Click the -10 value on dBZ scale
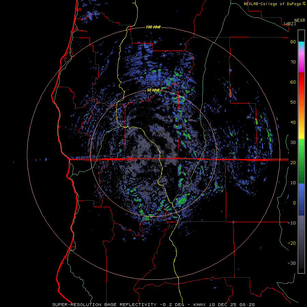The image size is (307, 307). point(292,223)
